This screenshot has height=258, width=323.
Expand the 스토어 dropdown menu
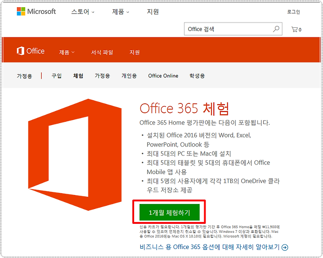(83, 12)
